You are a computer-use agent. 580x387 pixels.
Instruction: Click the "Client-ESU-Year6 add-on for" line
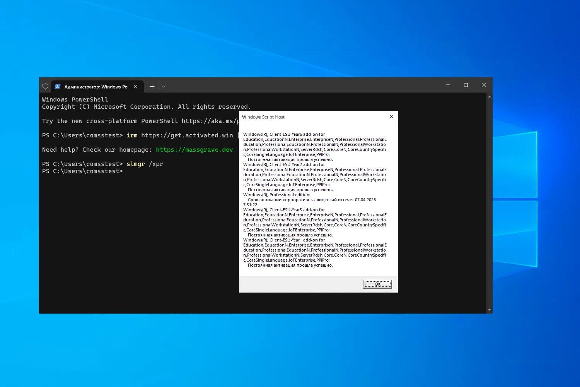pyautogui.click(x=284, y=134)
